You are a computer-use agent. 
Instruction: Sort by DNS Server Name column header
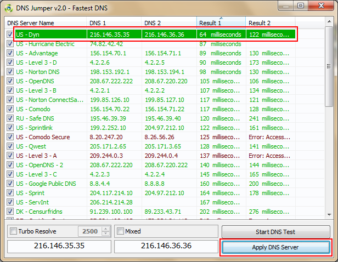[x=46, y=23]
